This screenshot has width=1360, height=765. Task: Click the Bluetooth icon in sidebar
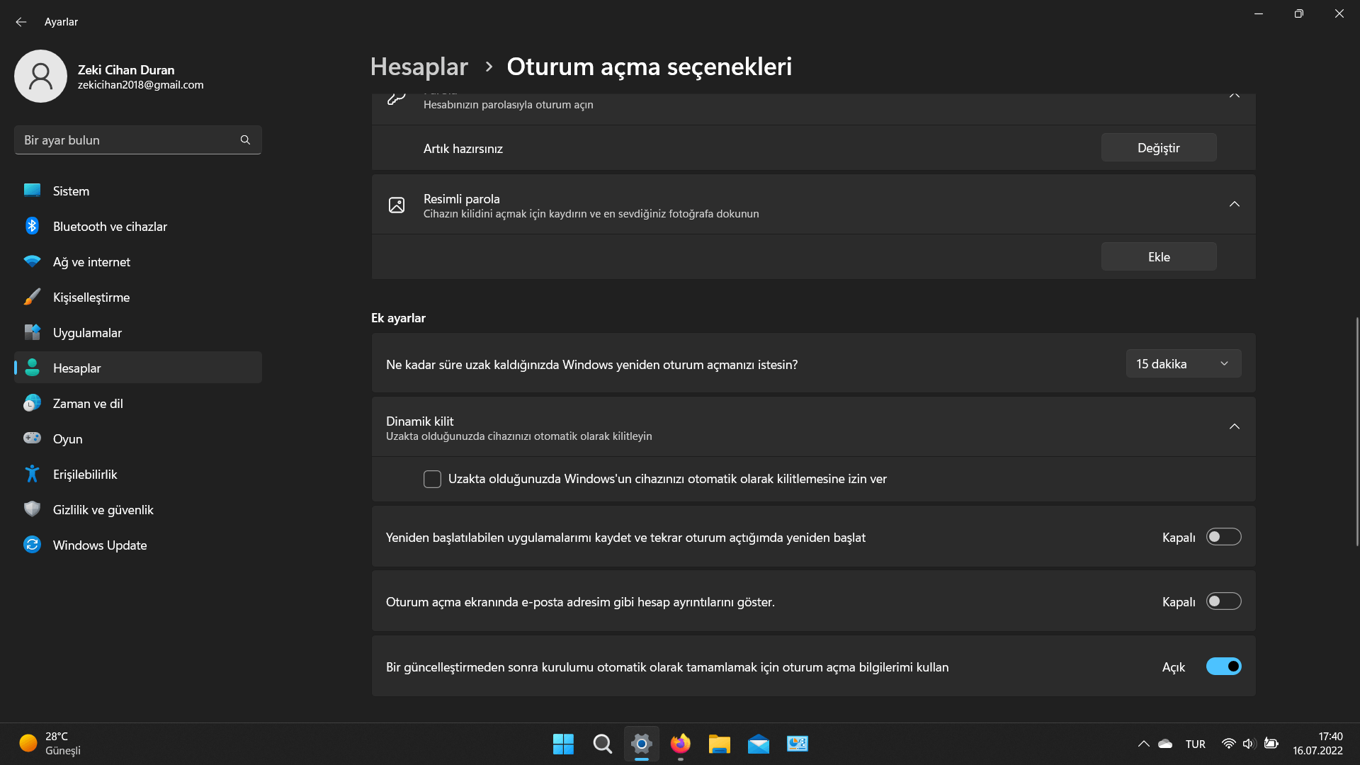[32, 226]
